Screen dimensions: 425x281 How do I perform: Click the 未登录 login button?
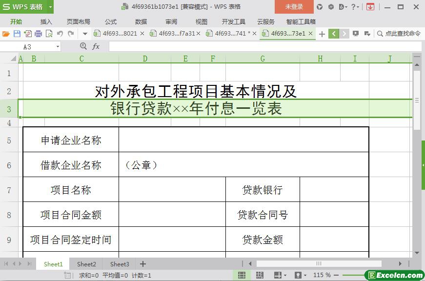click(294, 7)
